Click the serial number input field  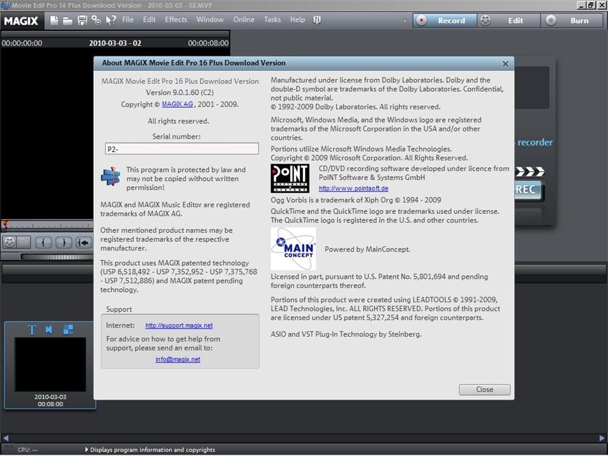pos(181,148)
